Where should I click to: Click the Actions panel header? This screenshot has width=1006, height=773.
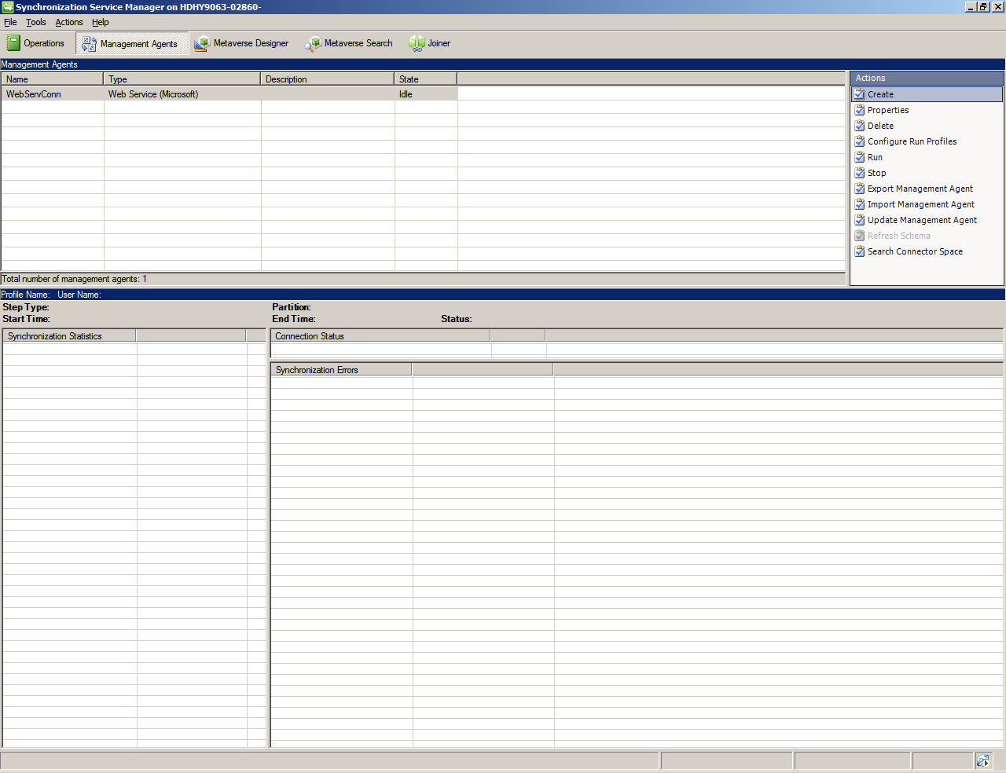pyautogui.click(x=927, y=78)
